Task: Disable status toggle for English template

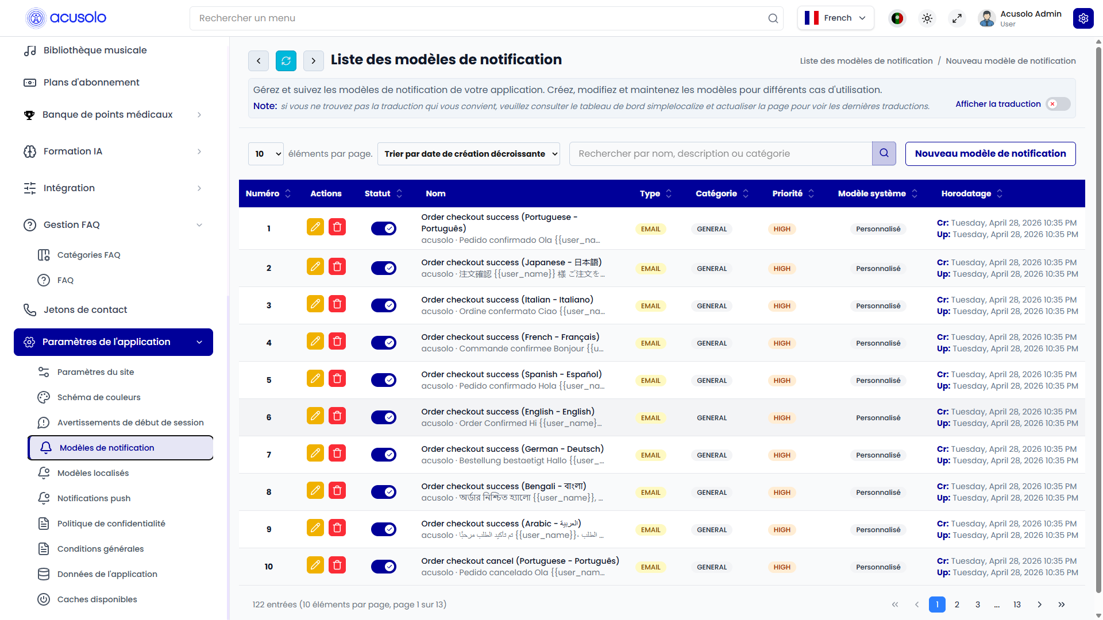Action: tap(384, 417)
